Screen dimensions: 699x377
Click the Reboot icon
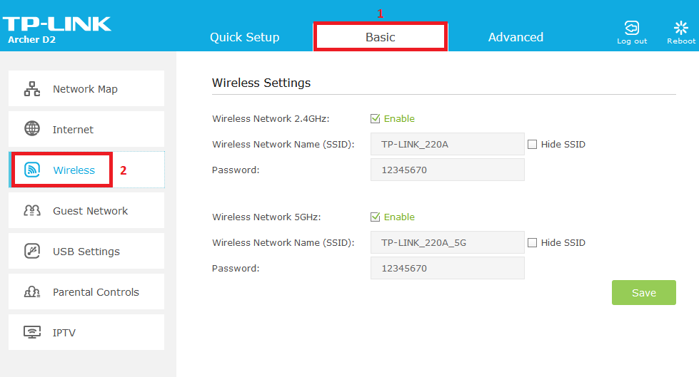coord(680,28)
